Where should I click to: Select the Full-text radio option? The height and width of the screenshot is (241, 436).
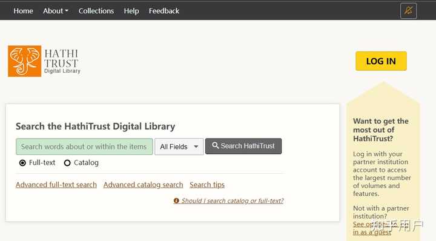click(22, 163)
